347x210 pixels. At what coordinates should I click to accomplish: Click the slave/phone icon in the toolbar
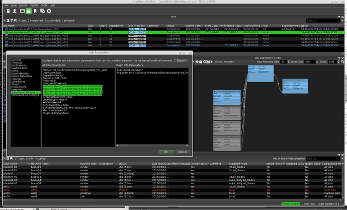[x=8, y=11]
